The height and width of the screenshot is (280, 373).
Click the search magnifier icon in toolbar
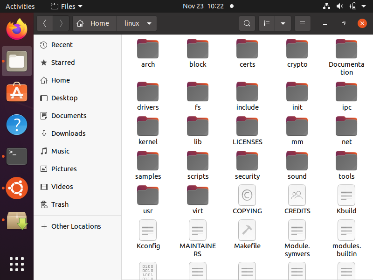click(247, 23)
